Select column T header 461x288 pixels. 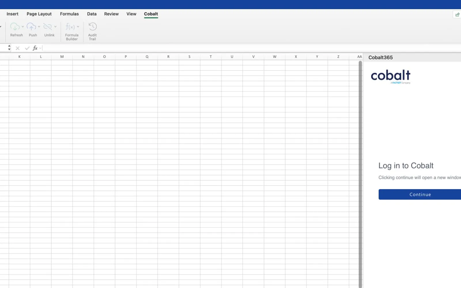tap(211, 57)
